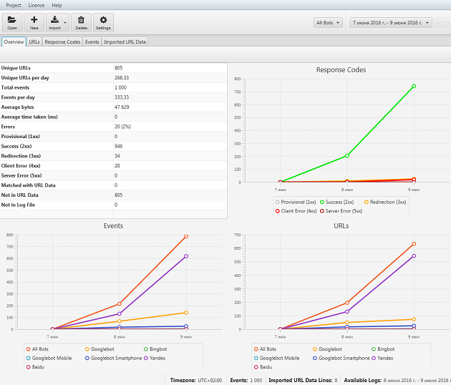Click Yandex peak point in URLs chart
The image size is (451, 385).
pyautogui.click(x=414, y=256)
